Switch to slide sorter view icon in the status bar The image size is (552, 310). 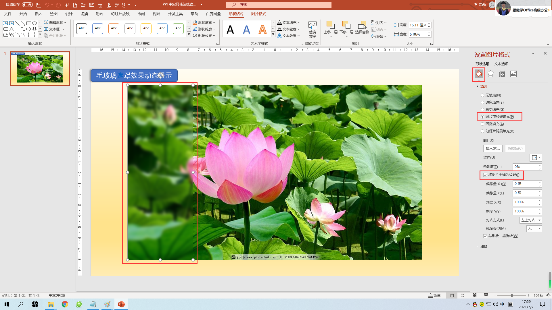[463, 295]
